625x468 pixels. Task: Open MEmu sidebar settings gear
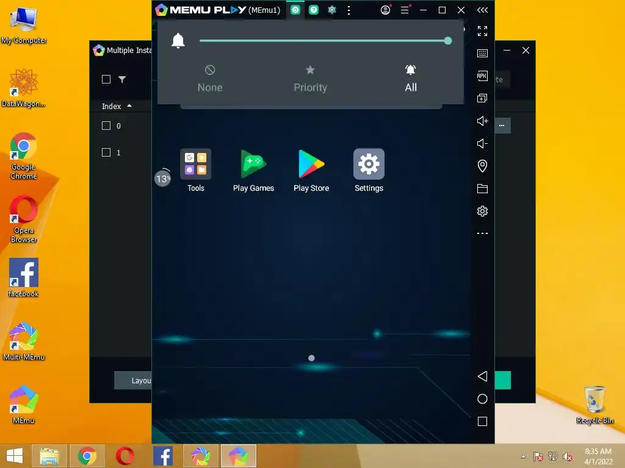482,211
